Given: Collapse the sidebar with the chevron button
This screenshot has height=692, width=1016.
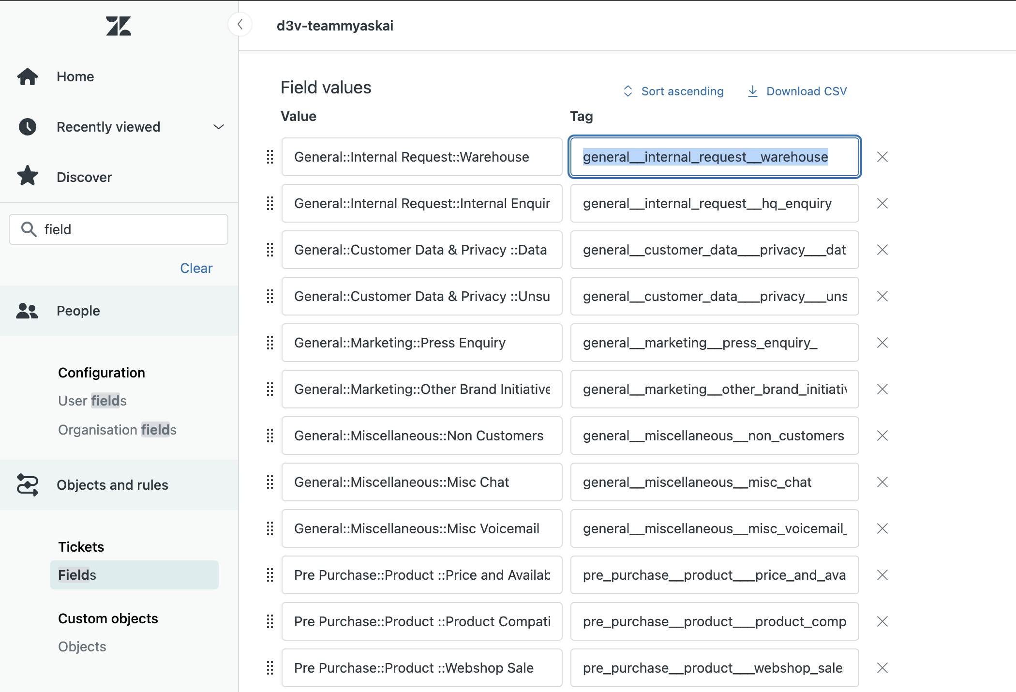Looking at the screenshot, I should 240,24.
